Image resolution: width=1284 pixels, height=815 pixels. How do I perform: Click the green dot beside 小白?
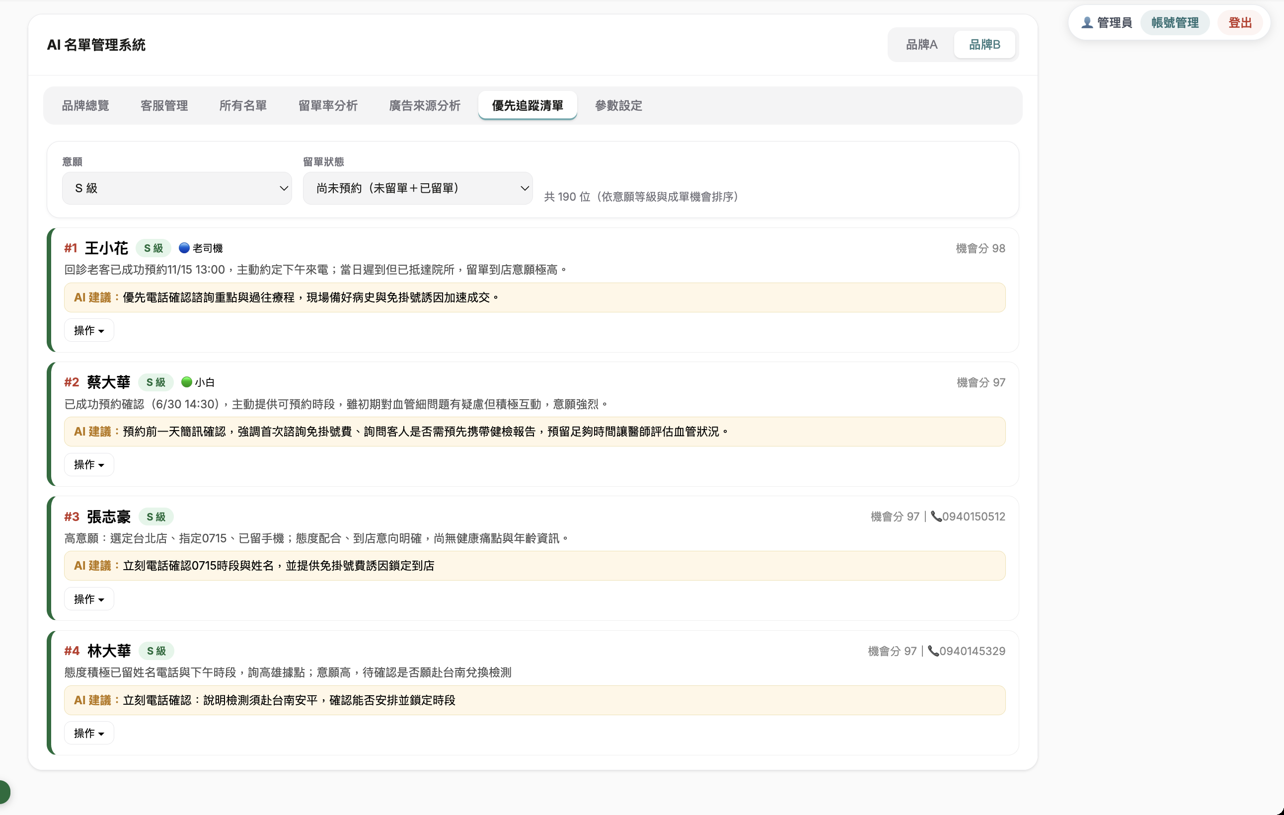click(187, 382)
